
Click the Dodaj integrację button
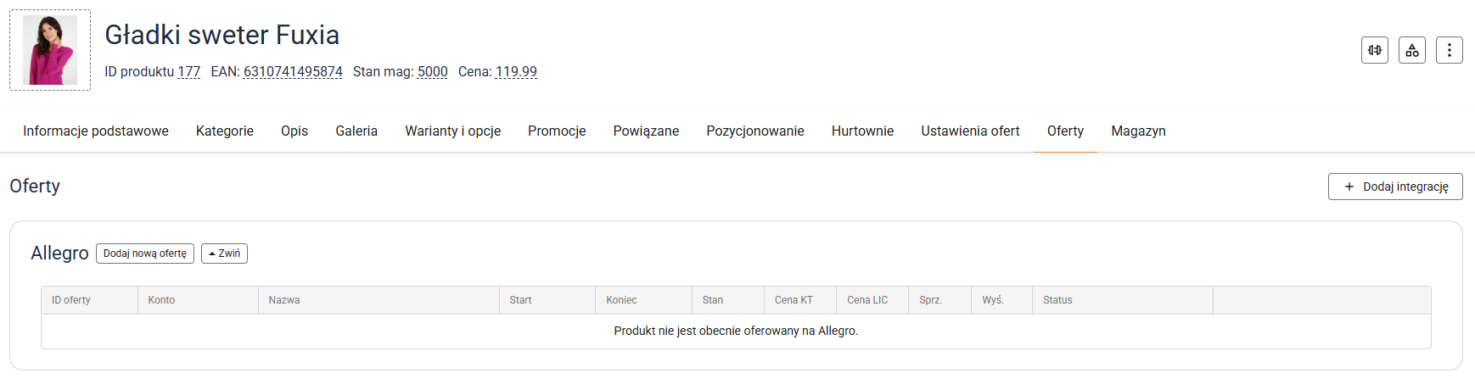click(x=1395, y=187)
